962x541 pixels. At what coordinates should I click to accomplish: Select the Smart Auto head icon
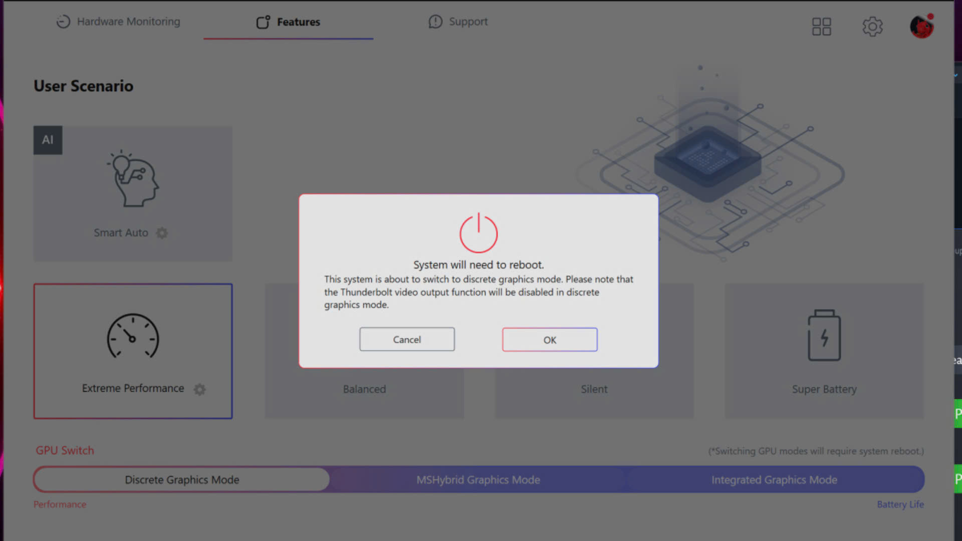[133, 179]
